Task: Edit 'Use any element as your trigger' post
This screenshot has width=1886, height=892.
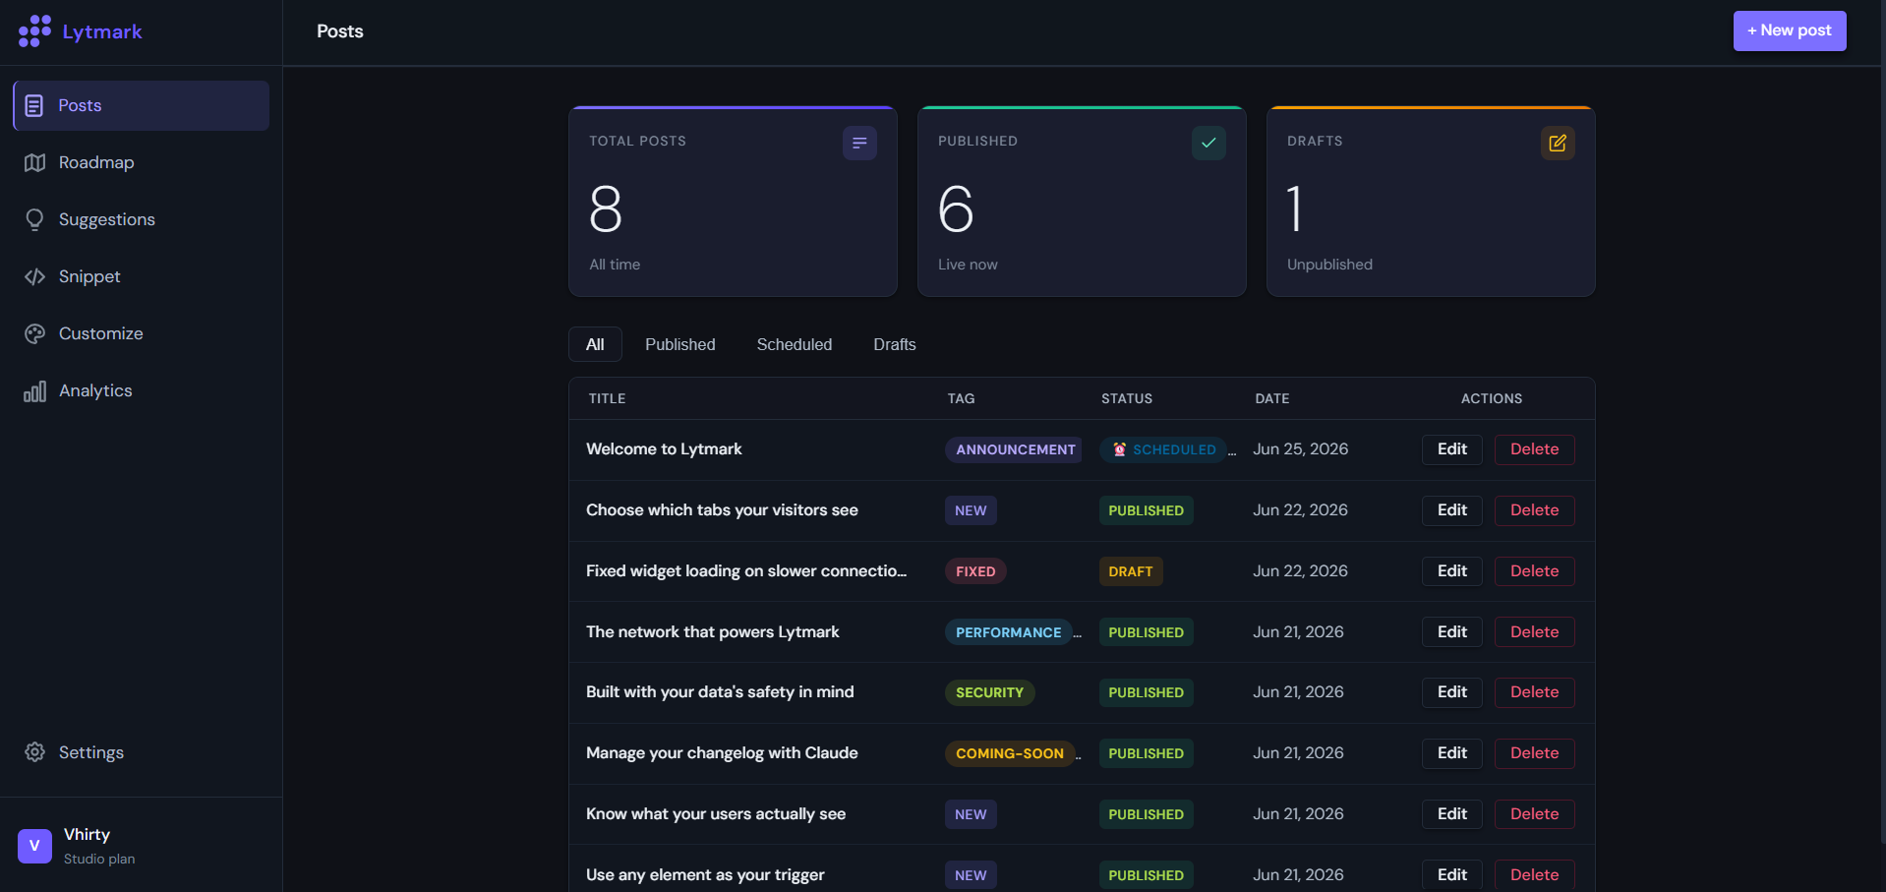Action: [x=1452, y=875]
